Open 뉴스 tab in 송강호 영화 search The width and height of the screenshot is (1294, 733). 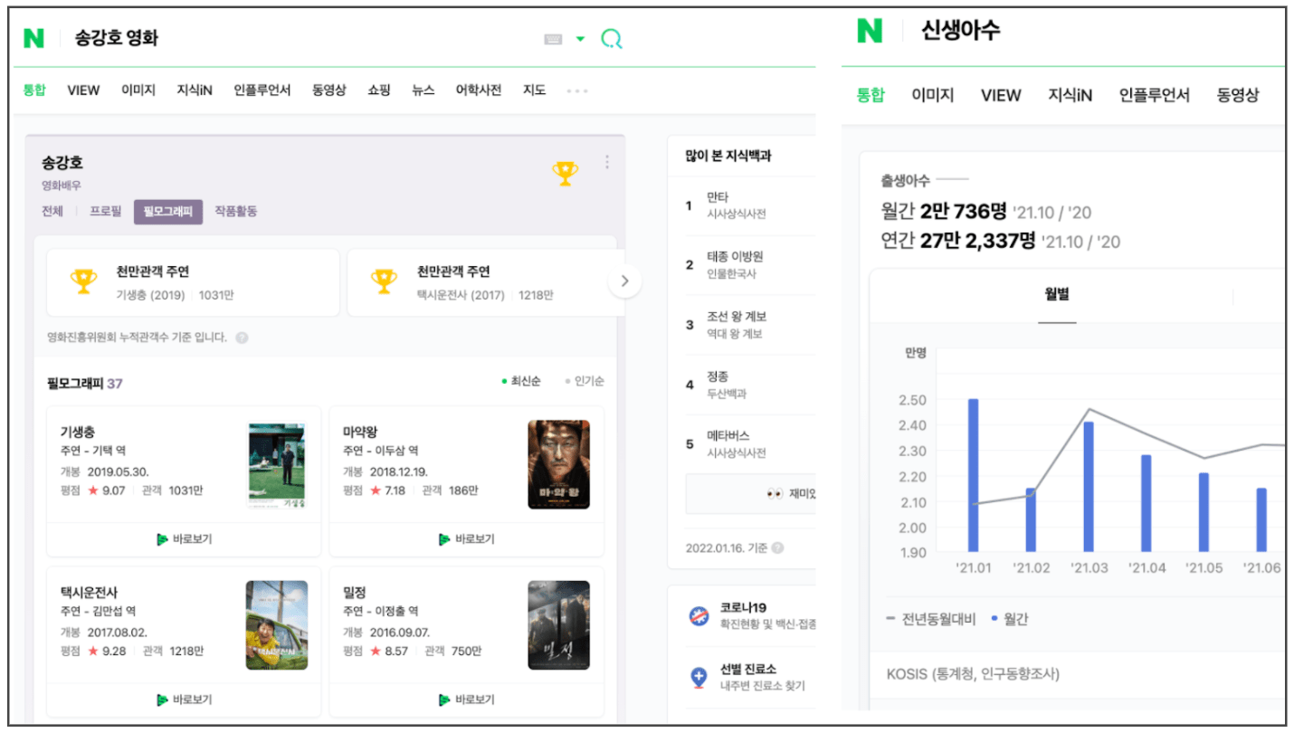click(x=423, y=90)
